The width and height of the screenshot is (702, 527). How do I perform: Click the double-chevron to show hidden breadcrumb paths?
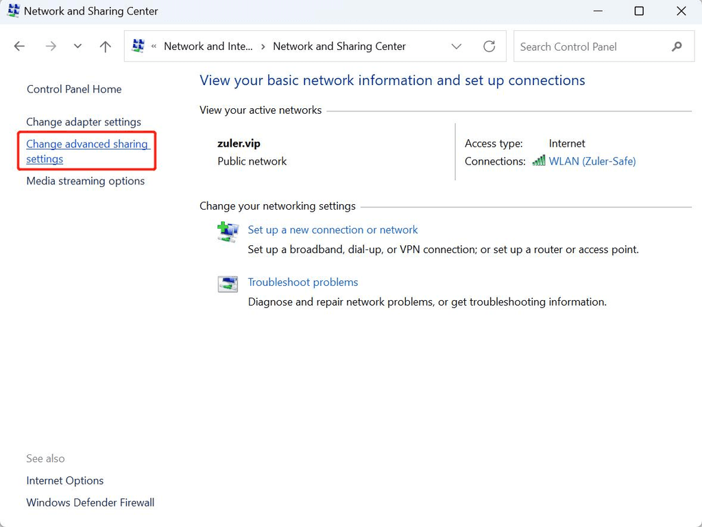156,46
